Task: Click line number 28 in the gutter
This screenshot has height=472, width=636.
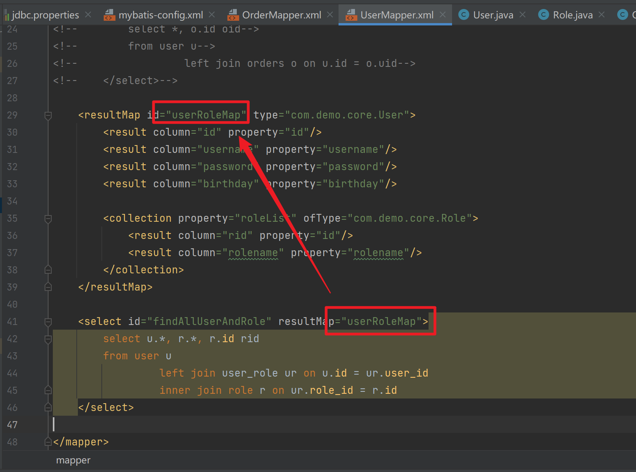Action: tap(13, 98)
